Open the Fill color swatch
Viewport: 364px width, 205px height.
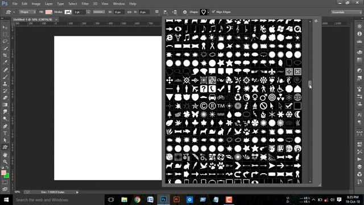[x=49, y=12]
